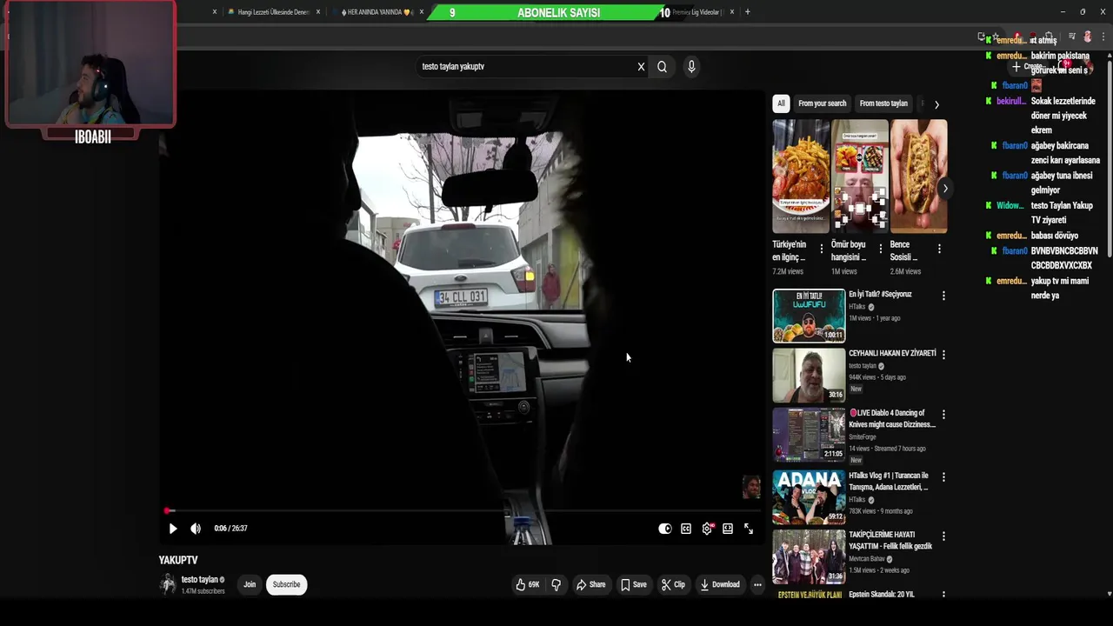Clear the search box with the X
This screenshot has width=1113, height=626.
[x=641, y=67]
